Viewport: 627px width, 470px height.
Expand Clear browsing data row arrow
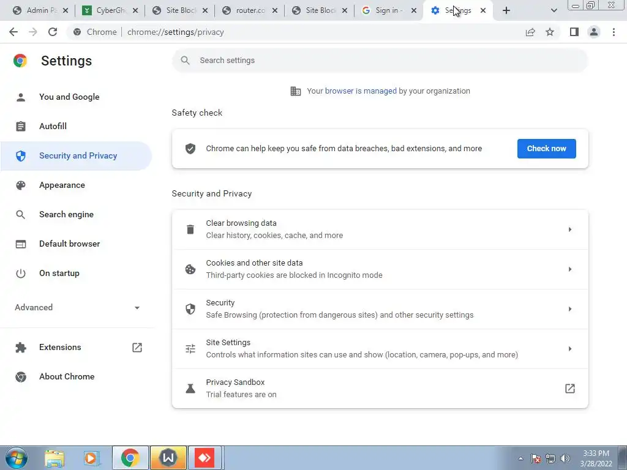tap(570, 229)
